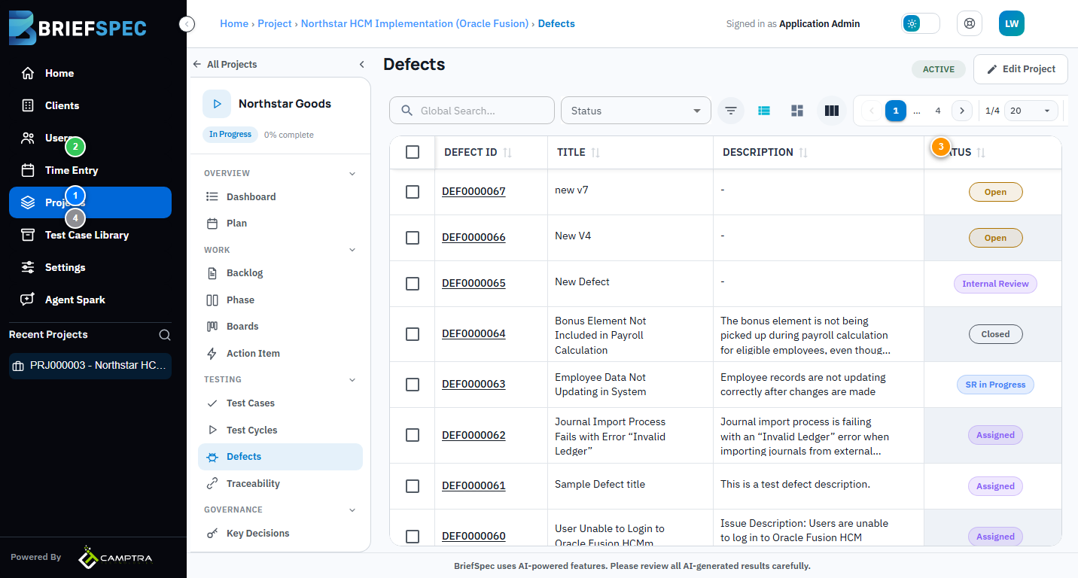Open the help support icon in the header

pos(970,23)
